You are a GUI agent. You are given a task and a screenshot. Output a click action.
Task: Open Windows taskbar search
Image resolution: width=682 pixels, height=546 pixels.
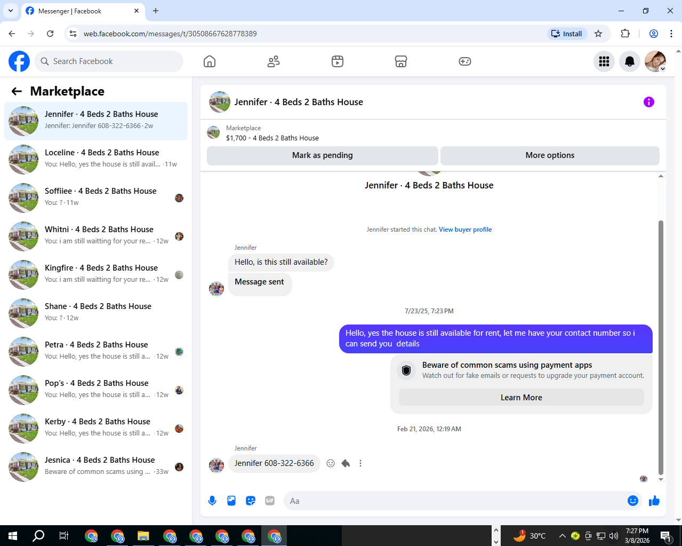click(38, 536)
